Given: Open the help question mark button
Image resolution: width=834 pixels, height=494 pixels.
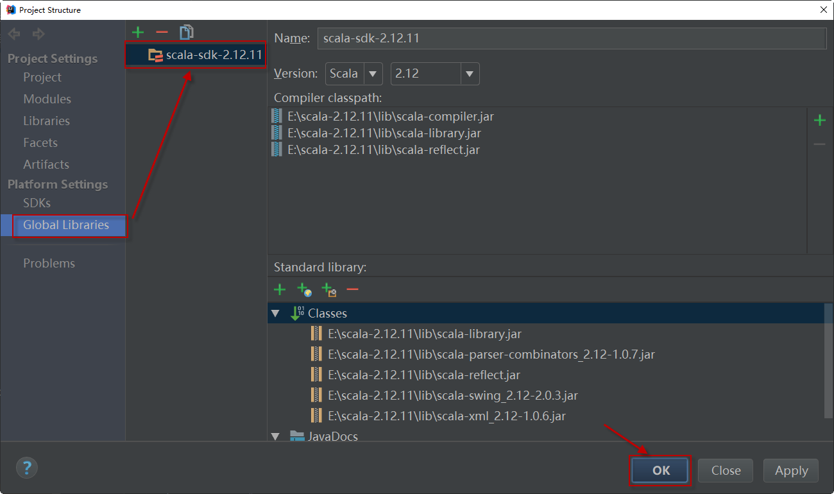Looking at the screenshot, I should pyautogui.click(x=27, y=468).
